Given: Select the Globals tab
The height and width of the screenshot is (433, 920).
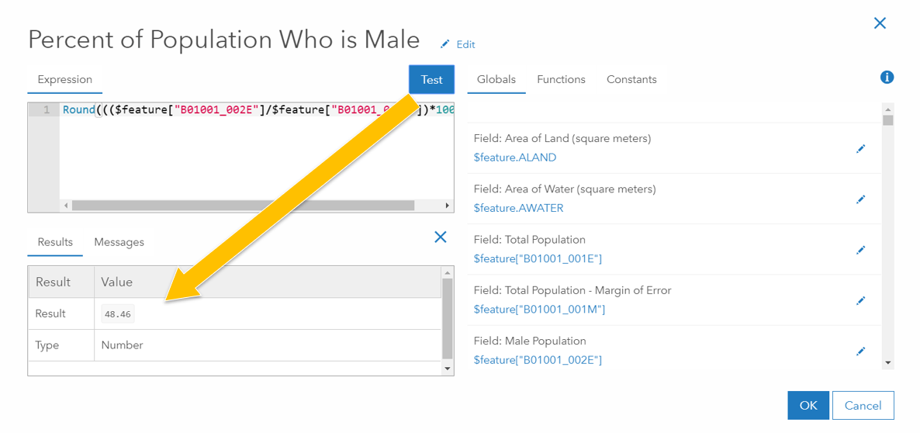Looking at the screenshot, I should (x=496, y=80).
